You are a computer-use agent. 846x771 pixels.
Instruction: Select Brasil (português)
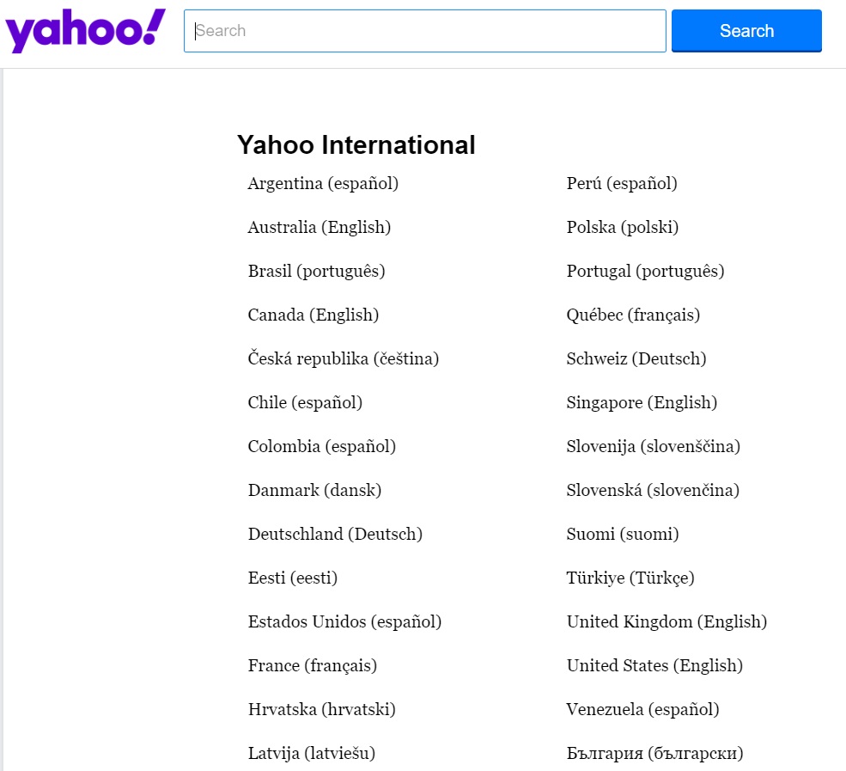tap(317, 271)
